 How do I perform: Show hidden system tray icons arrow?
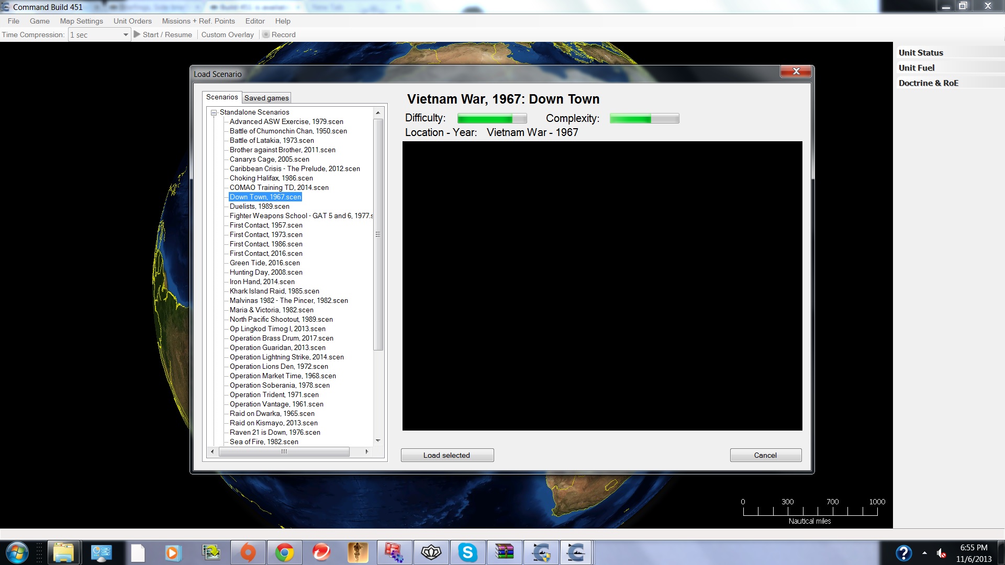(924, 553)
